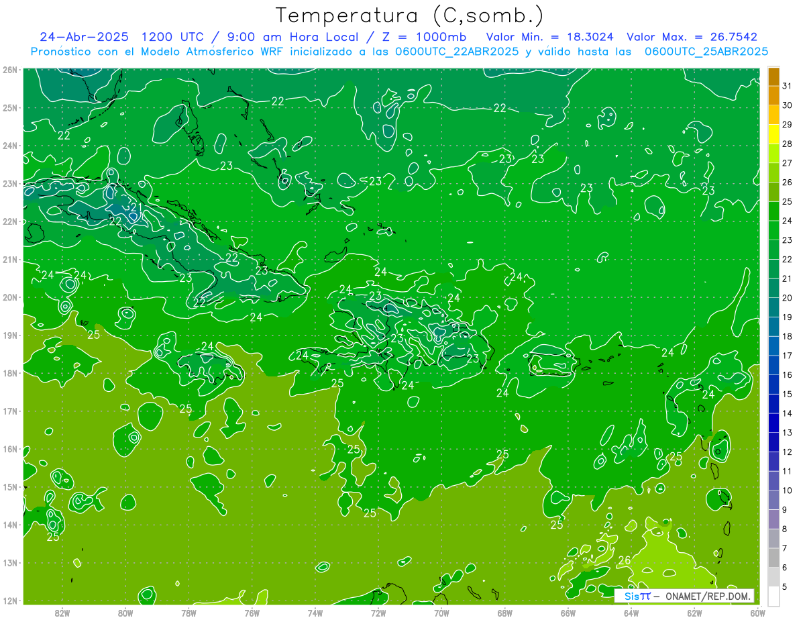Click the 66W longitude axis label
The image size is (805, 622).
(x=568, y=613)
